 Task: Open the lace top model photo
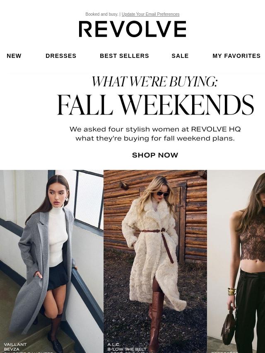pyautogui.click(x=236, y=261)
